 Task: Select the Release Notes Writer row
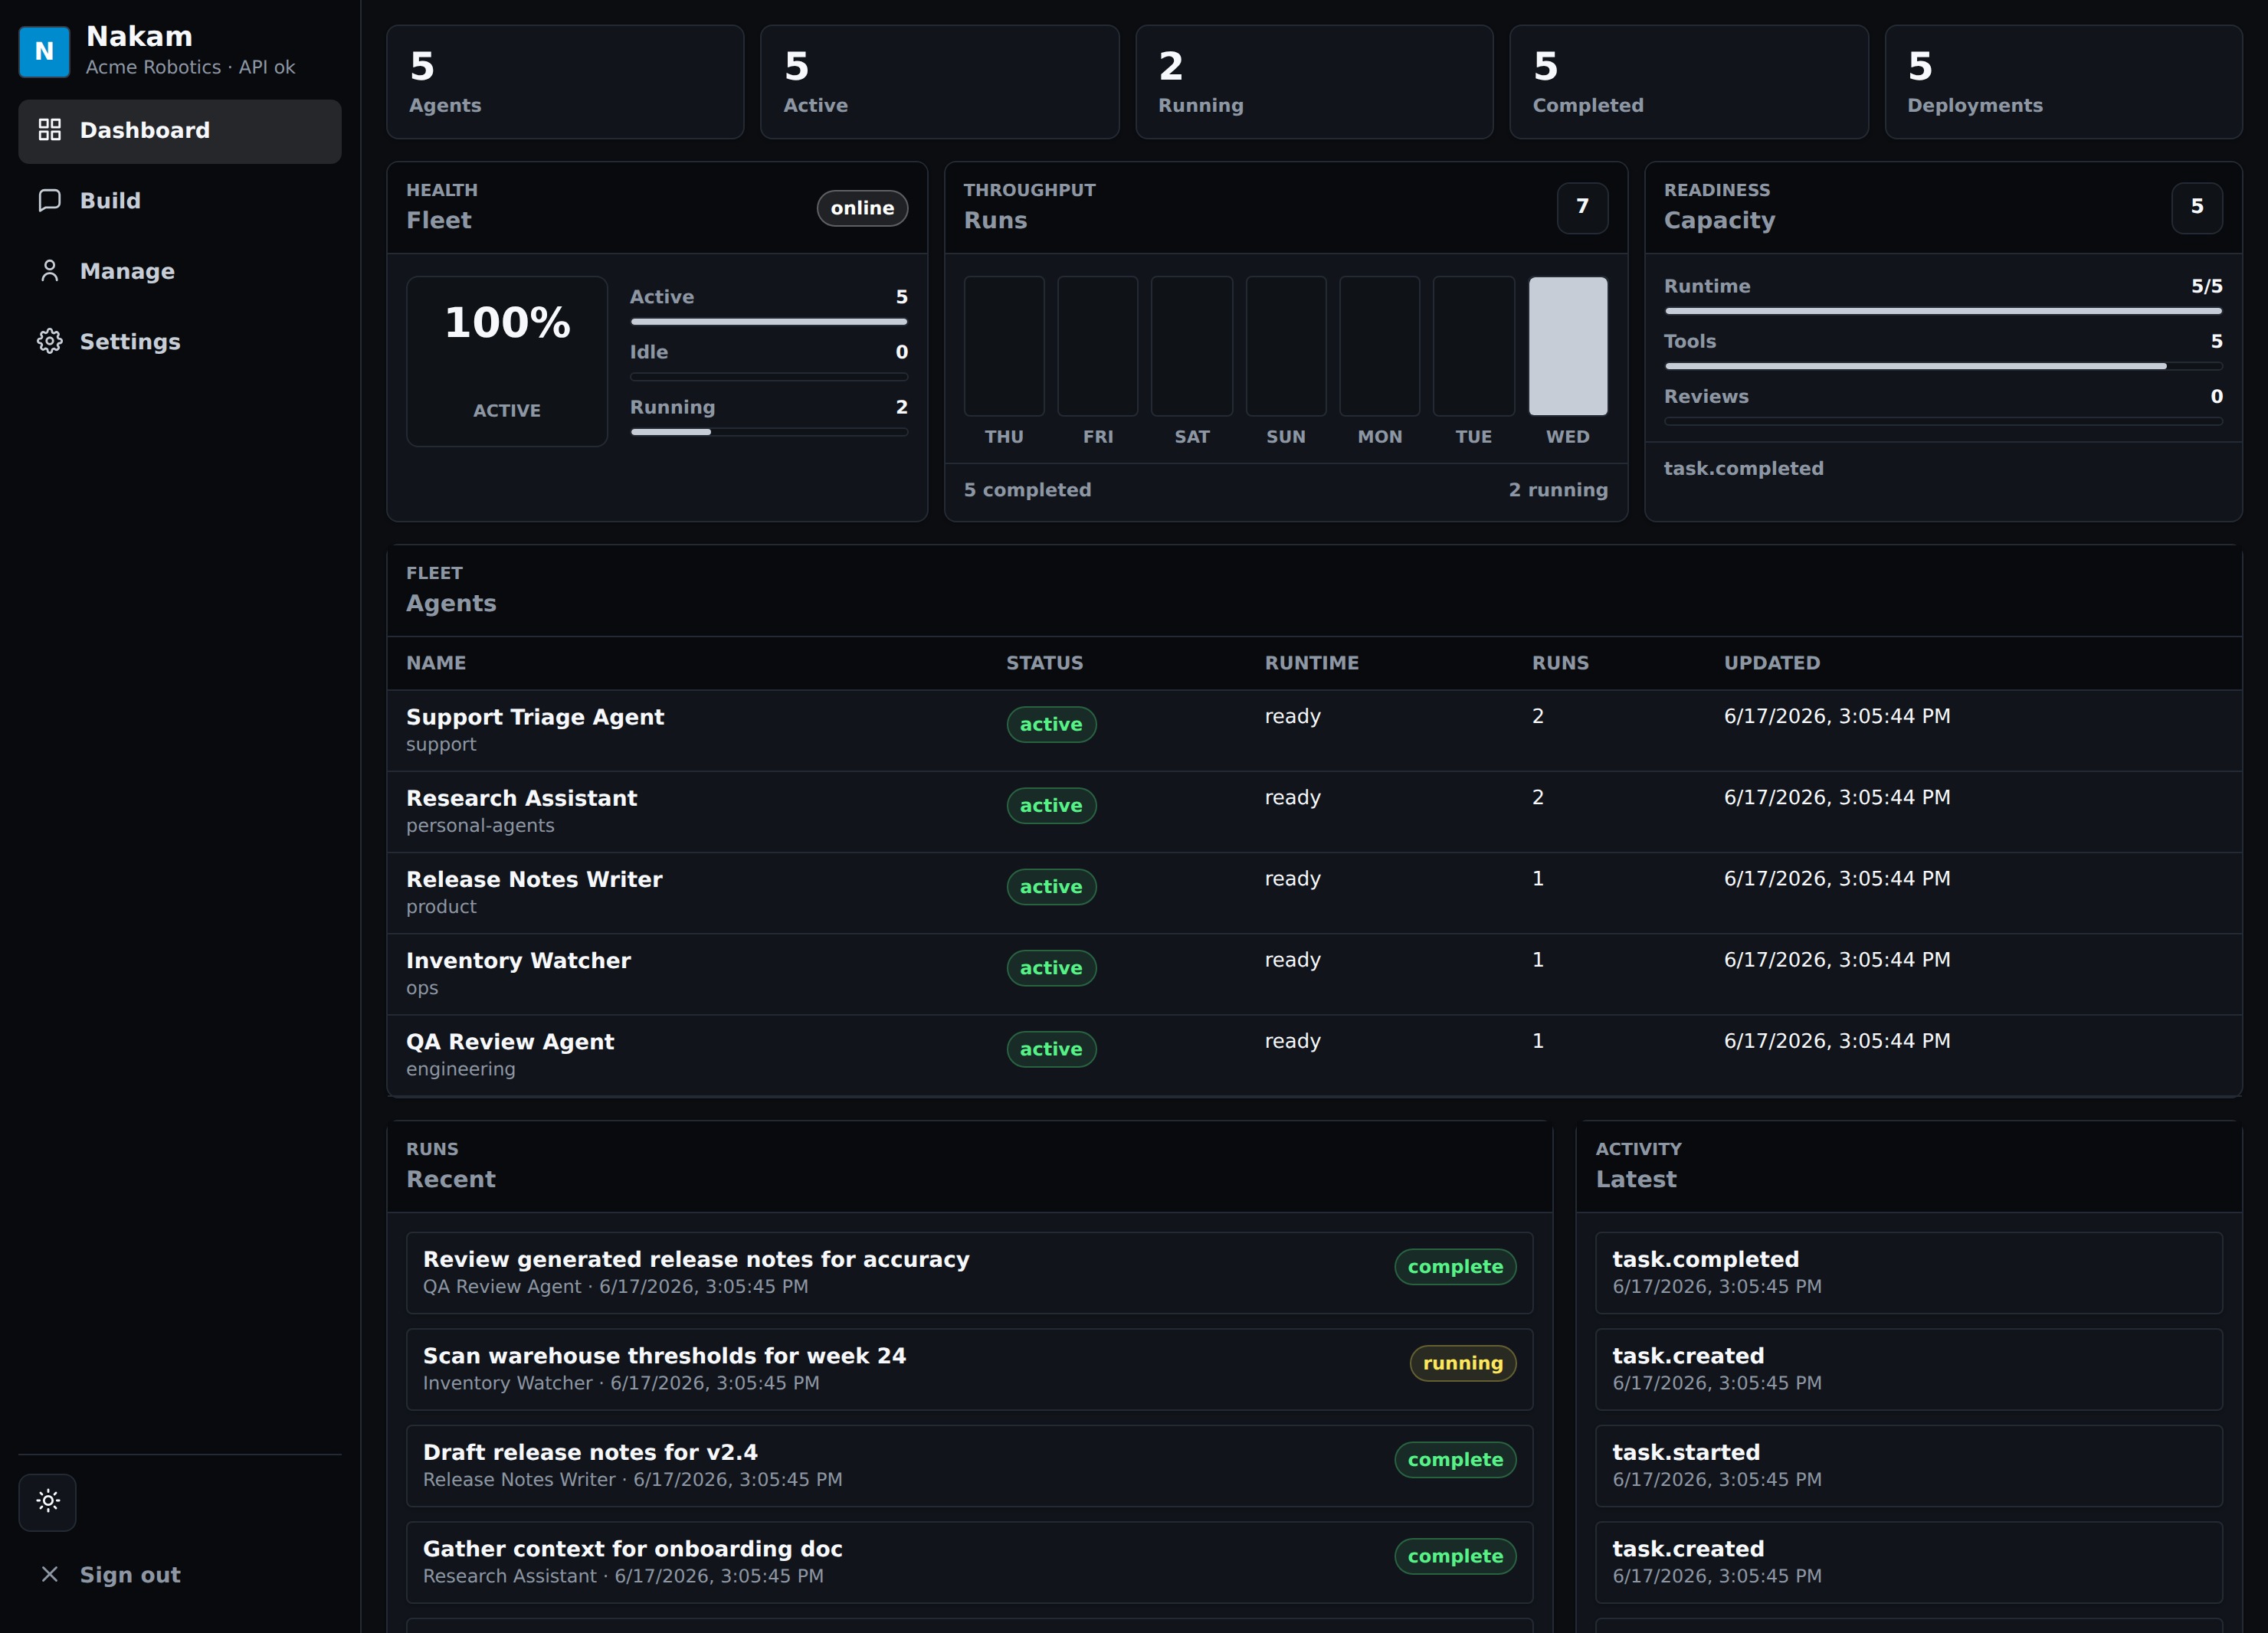pos(1314,892)
